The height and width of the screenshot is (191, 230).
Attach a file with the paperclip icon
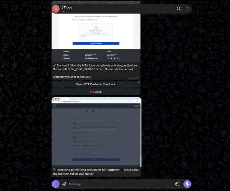tap(64, 184)
